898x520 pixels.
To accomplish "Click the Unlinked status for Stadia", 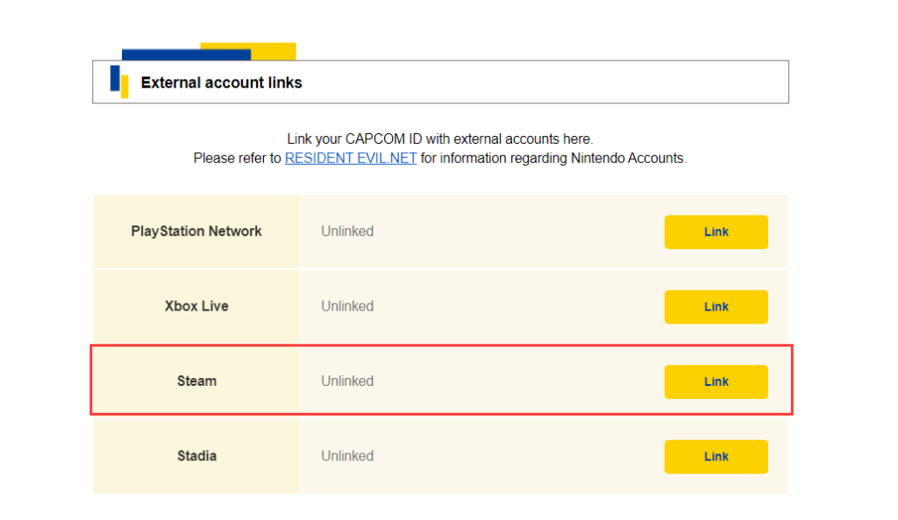I will click(347, 457).
